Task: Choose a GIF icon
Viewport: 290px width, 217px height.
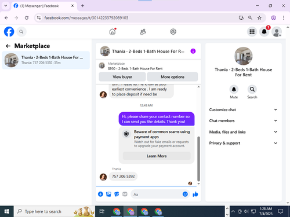Action: [x=125, y=194]
